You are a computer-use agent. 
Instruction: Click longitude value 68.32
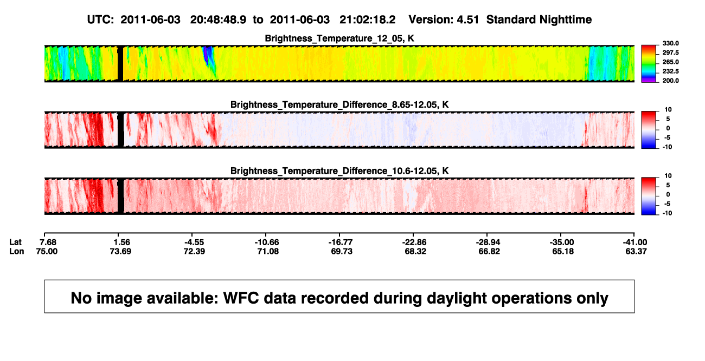[x=415, y=251]
